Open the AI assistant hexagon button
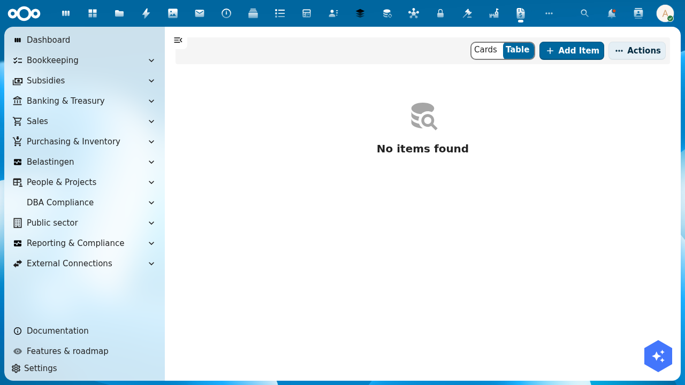The width and height of the screenshot is (685, 385). click(658, 356)
